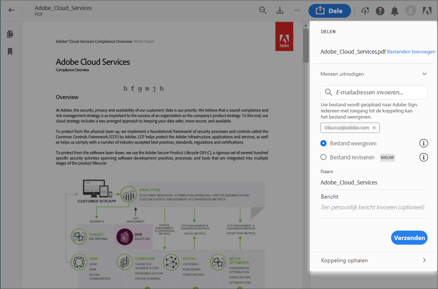The height and width of the screenshot is (289, 438).
Task: Download the PDF file
Action: pos(280,10)
